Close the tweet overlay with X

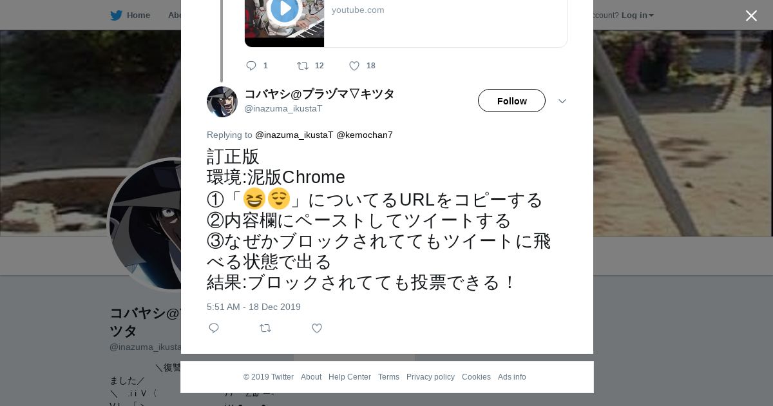(751, 15)
